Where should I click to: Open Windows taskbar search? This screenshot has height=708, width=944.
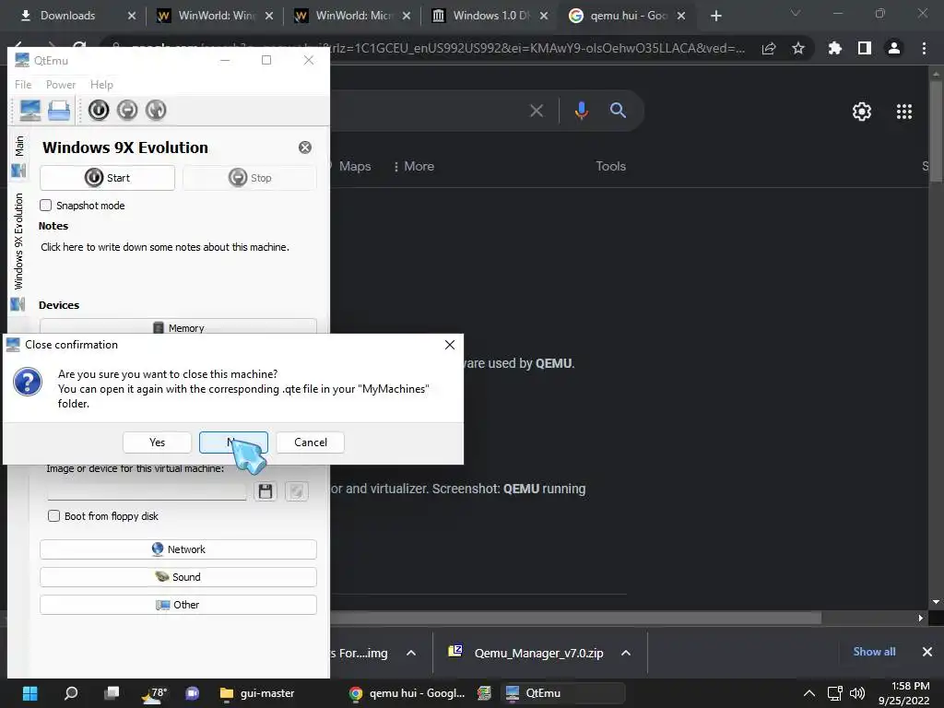coord(71,693)
